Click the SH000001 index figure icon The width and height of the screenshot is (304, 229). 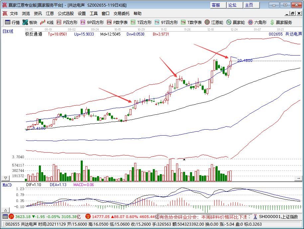click(x=255, y=217)
